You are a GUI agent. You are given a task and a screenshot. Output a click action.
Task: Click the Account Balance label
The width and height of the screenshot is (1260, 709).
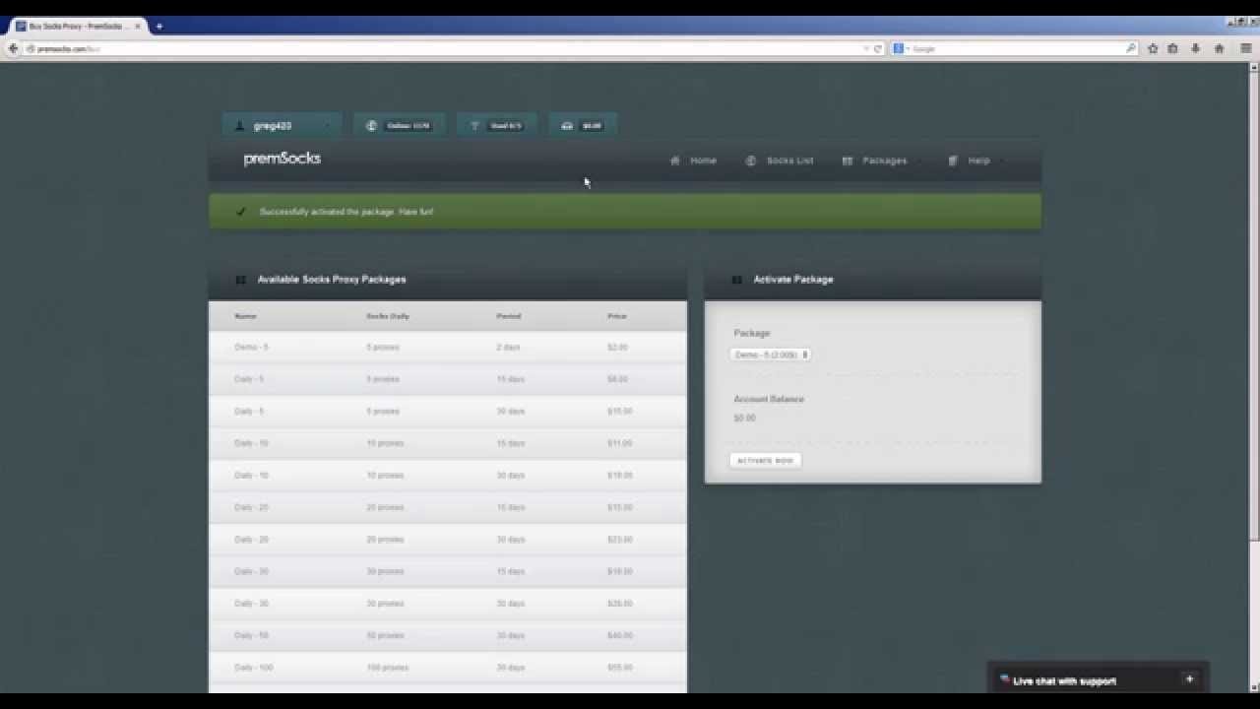[x=769, y=399]
